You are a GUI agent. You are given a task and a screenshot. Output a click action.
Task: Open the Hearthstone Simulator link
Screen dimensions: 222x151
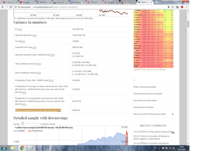pos(144,107)
